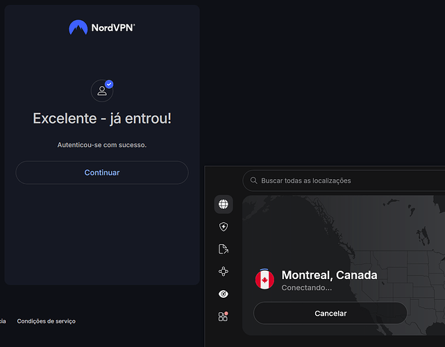The image size is (445, 347).
Task: Cancel the Montreal connection attempt
Action: pos(330,313)
